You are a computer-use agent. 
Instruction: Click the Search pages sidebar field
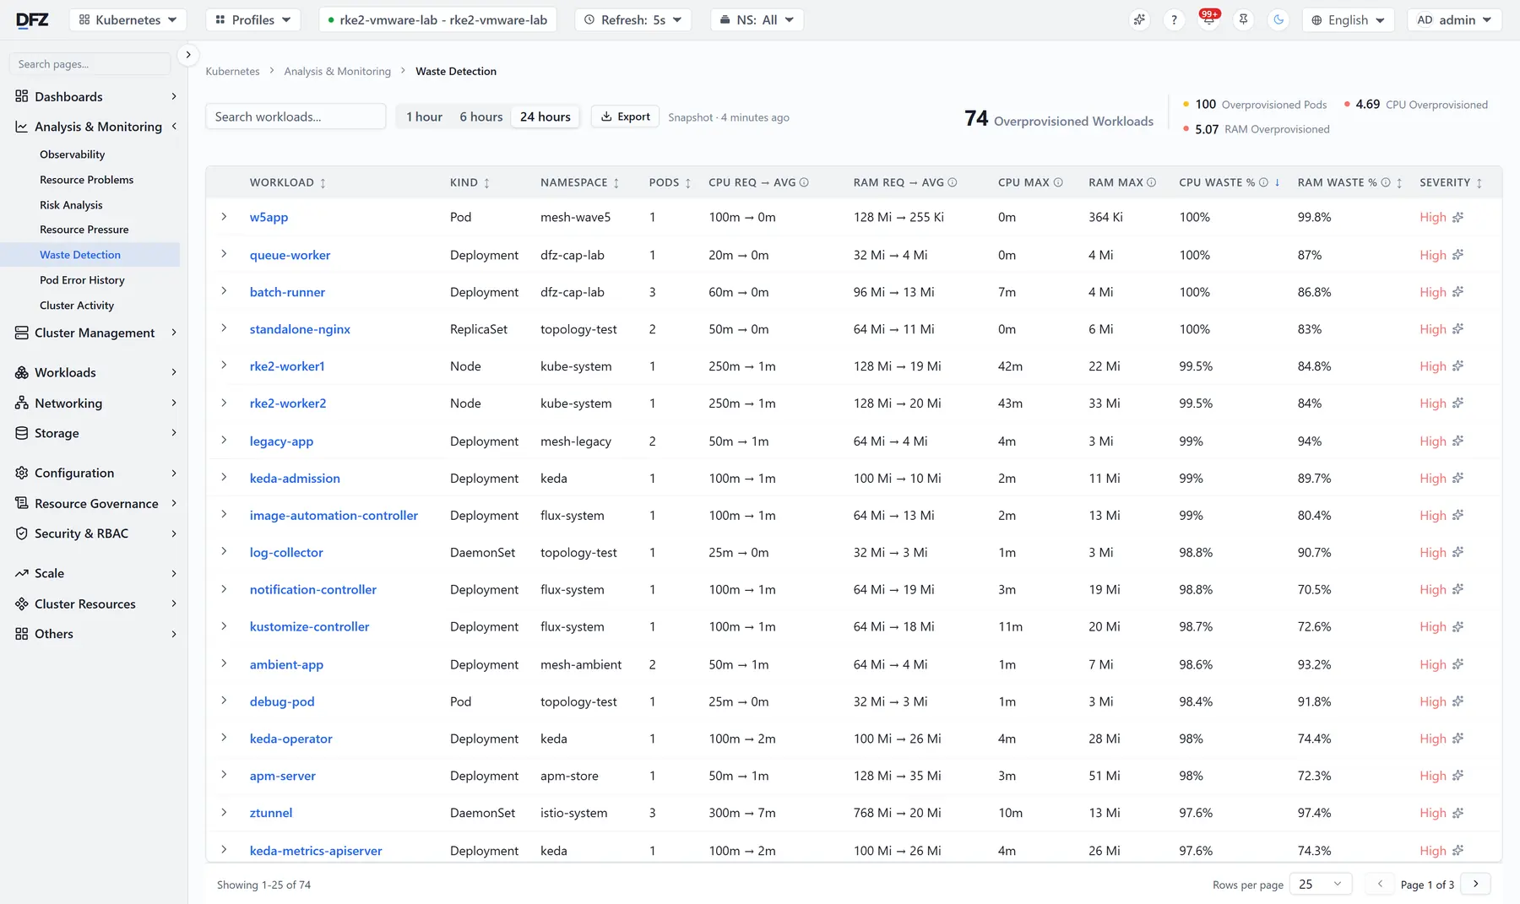point(90,64)
